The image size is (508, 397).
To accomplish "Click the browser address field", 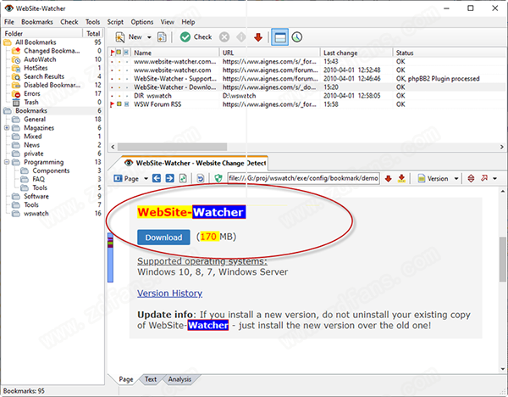I will 303,178.
